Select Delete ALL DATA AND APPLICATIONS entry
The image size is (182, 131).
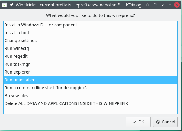point(66,103)
